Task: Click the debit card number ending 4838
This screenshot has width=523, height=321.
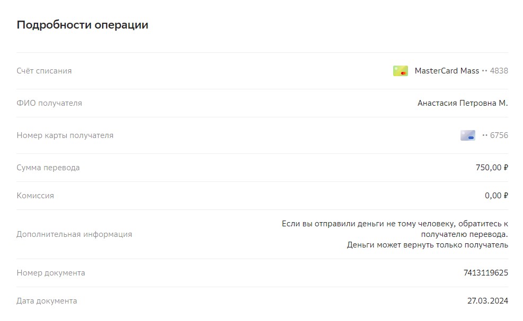Action: pyautogui.click(x=495, y=70)
